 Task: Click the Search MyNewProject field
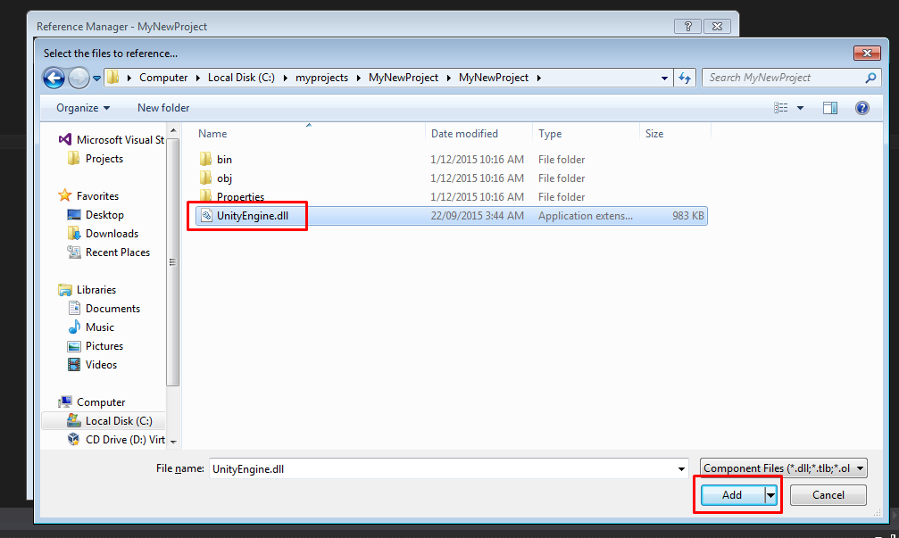[783, 78]
